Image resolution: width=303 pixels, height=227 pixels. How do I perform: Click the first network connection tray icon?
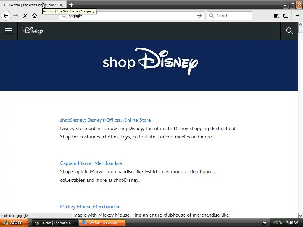[x=275, y=223]
